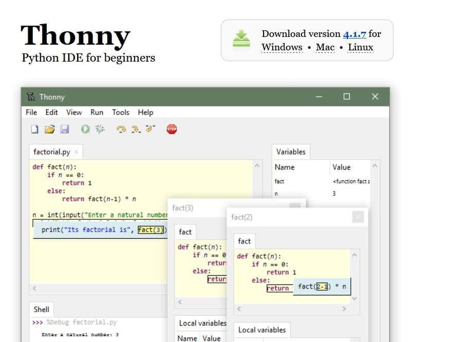Select the fact tab in fact(3) window
The height and width of the screenshot is (342, 450).
[185, 232]
